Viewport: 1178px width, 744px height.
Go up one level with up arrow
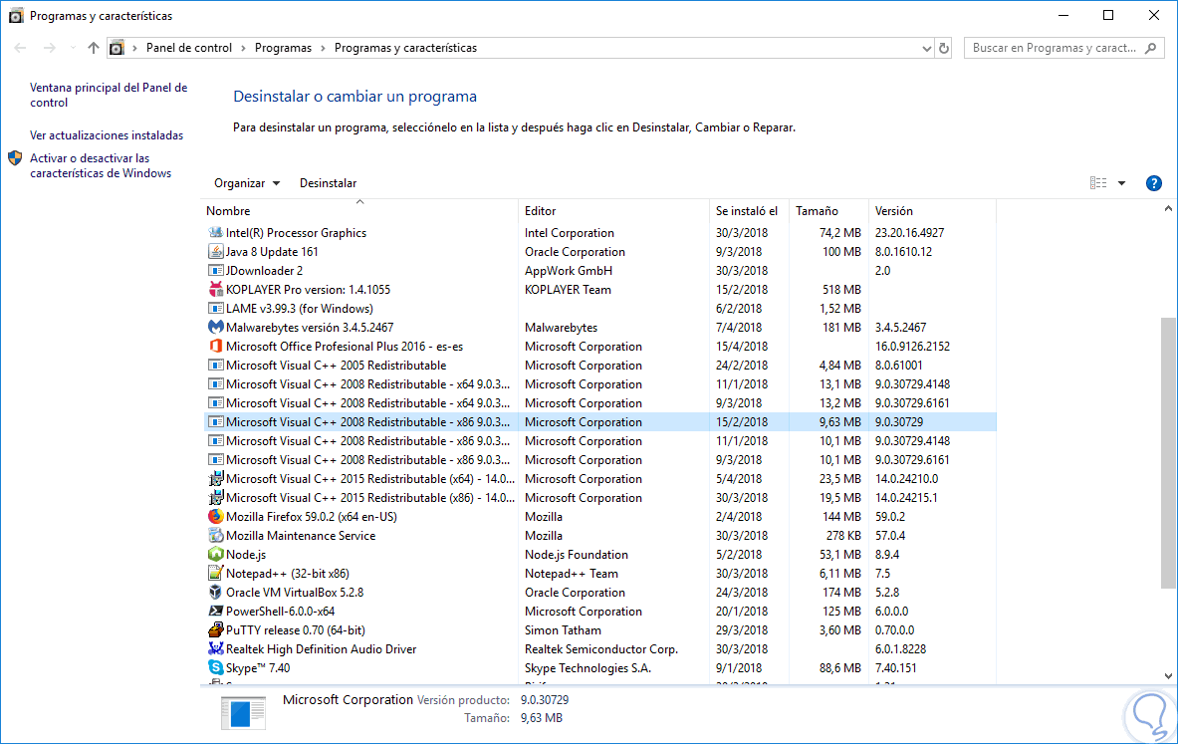tap(94, 48)
